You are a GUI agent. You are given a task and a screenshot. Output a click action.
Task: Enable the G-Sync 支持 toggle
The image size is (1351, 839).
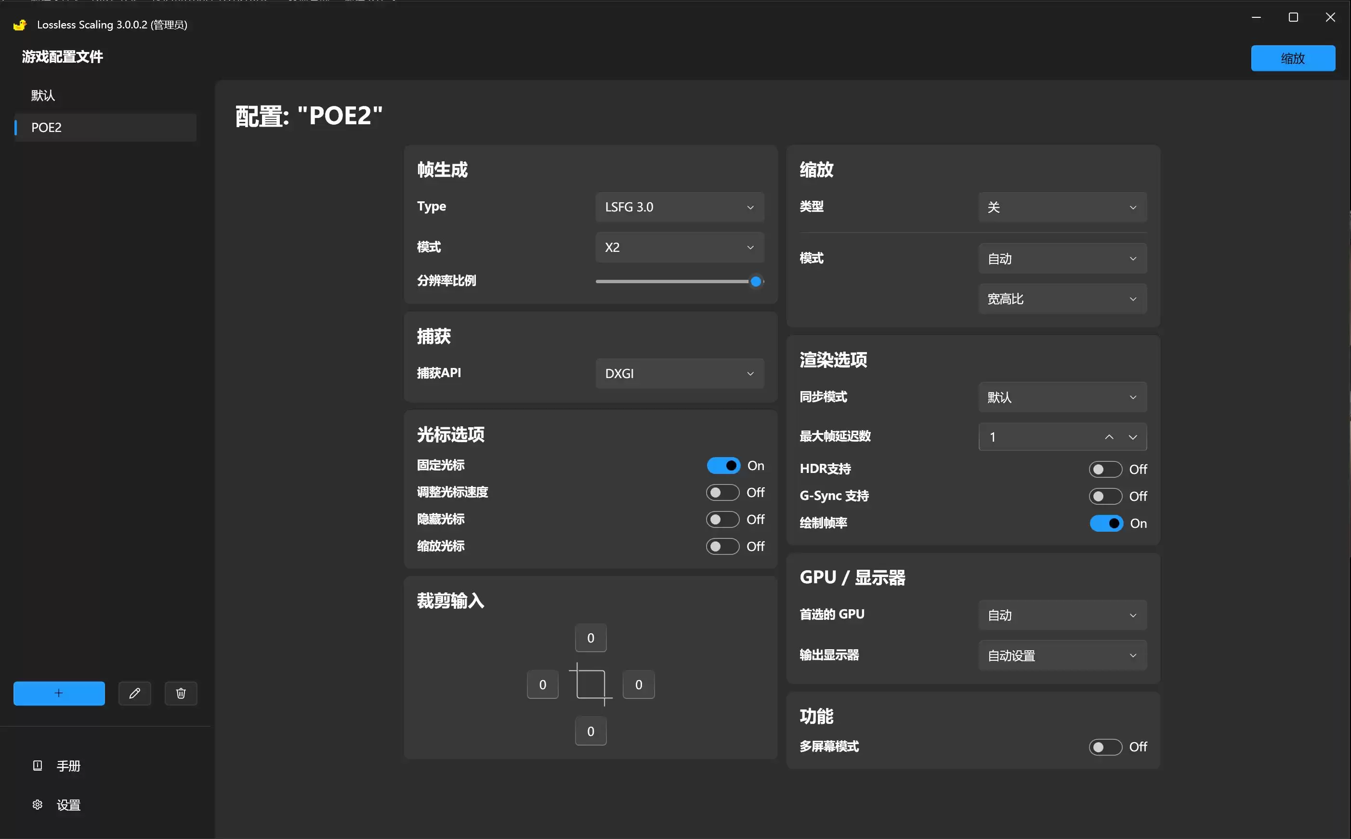(x=1106, y=496)
